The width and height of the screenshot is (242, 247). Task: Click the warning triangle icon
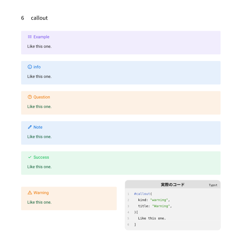30,193
